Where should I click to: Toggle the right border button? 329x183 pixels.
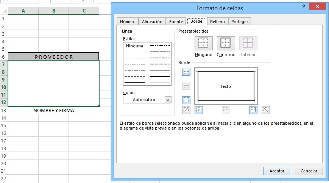pyautogui.click(x=253, y=110)
